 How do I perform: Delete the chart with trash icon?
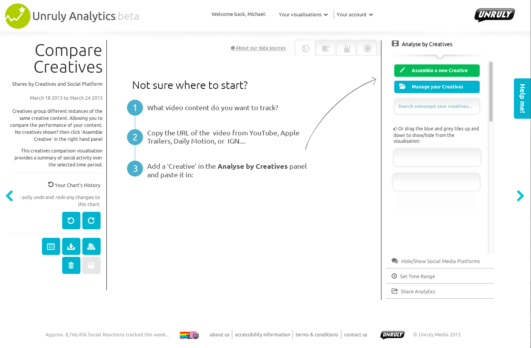click(x=71, y=265)
